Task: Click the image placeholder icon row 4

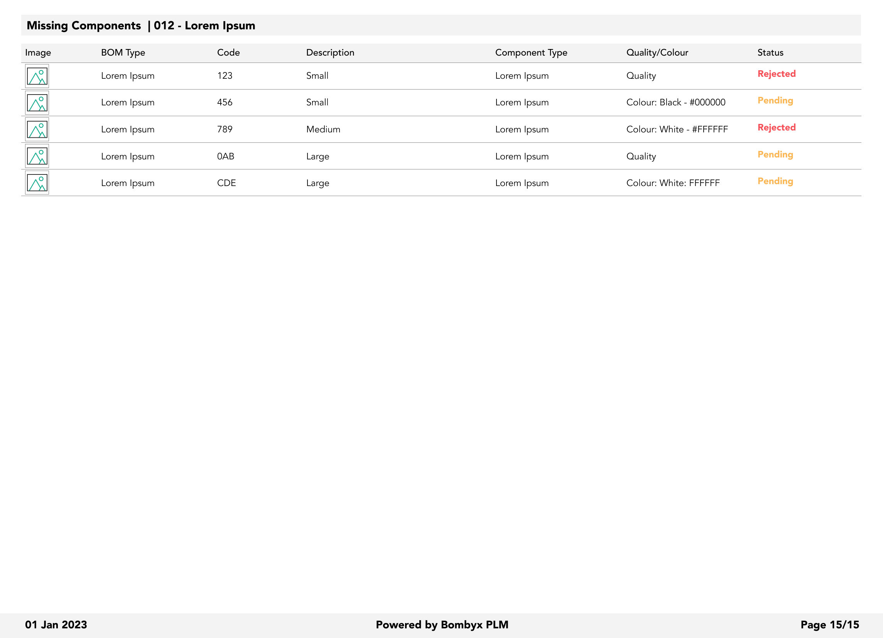Action: point(37,156)
